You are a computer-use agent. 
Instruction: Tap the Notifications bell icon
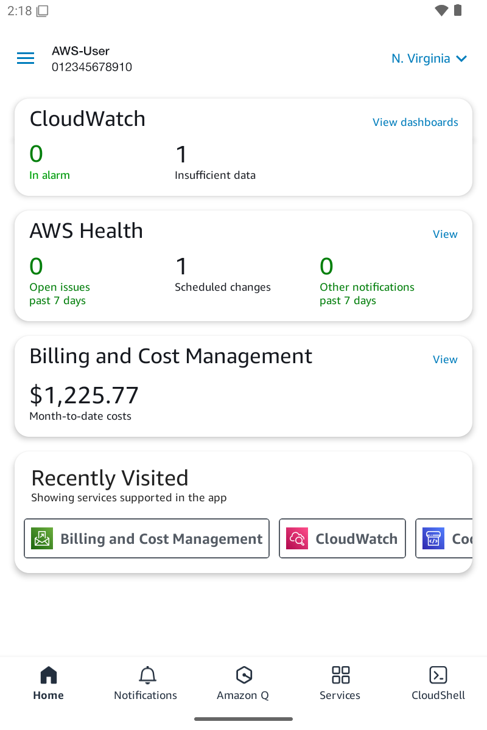pyautogui.click(x=147, y=675)
